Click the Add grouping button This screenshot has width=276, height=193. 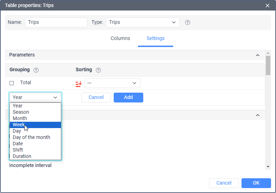pos(128,98)
